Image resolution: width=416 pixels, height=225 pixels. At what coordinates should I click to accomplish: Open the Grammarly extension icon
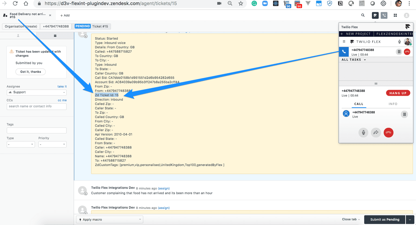coord(254,3)
